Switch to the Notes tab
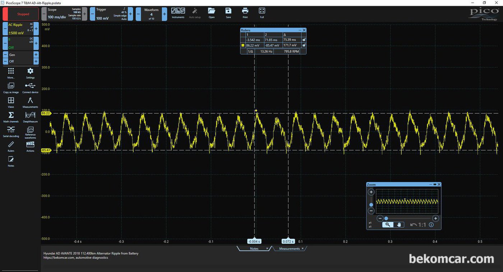Viewport: 503px width, 272px height. point(254,249)
